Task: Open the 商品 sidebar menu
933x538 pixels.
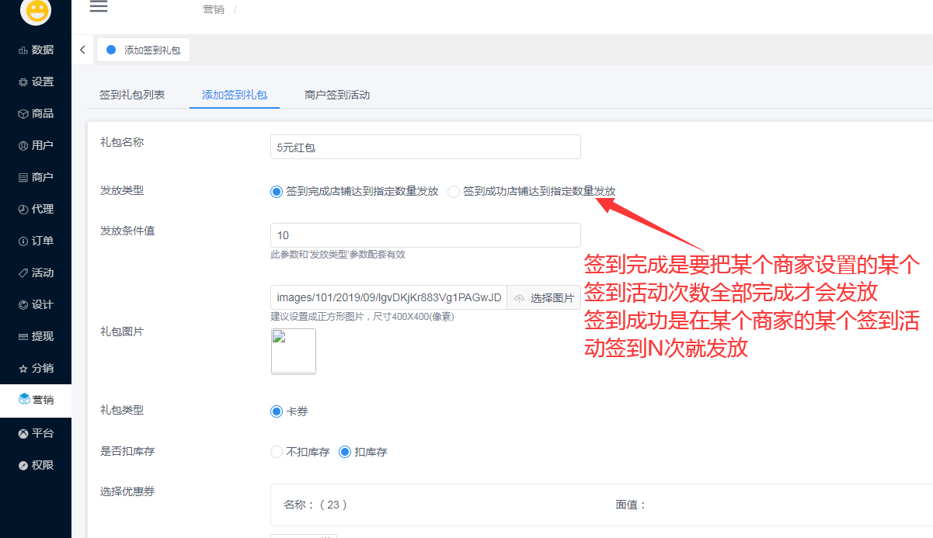Action: [x=36, y=113]
